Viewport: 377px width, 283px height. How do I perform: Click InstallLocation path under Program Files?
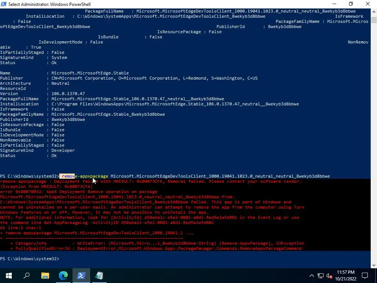(175, 104)
